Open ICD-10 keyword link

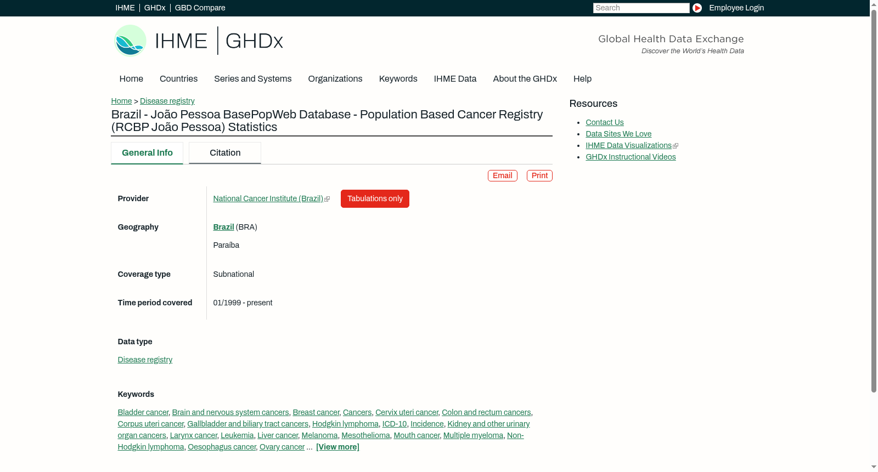(395, 424)
